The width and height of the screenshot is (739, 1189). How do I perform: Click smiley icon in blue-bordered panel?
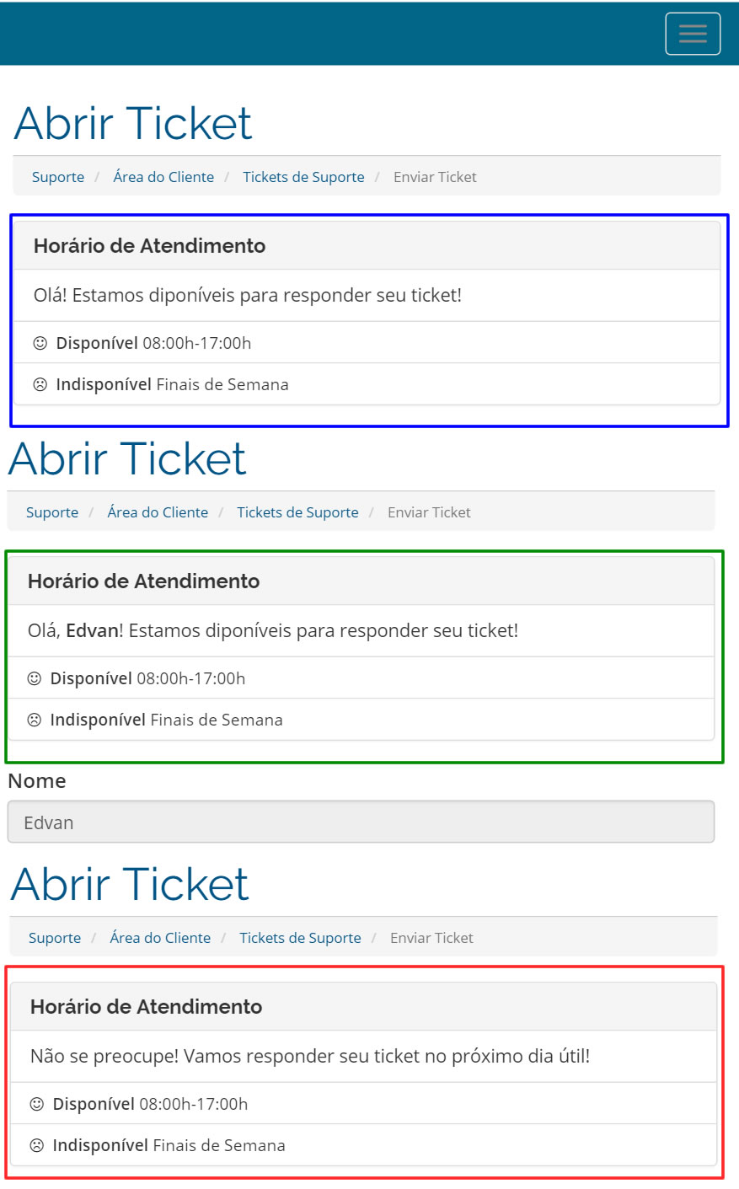[x=40, y=343]
